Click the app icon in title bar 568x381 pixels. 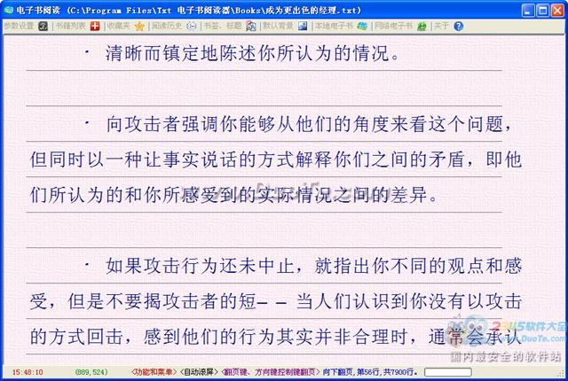9,8
